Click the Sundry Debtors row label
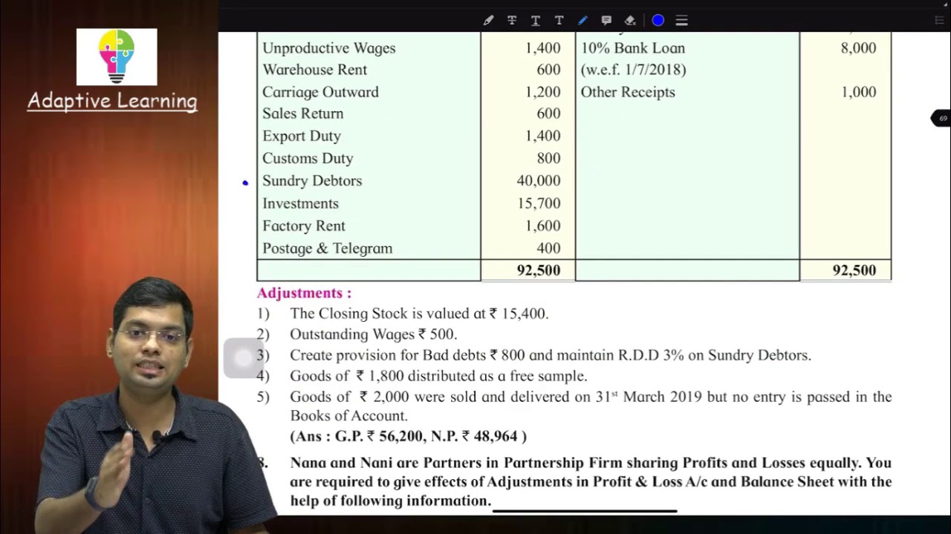This screenshot has width=951, height=534. (x=312, y=181)
